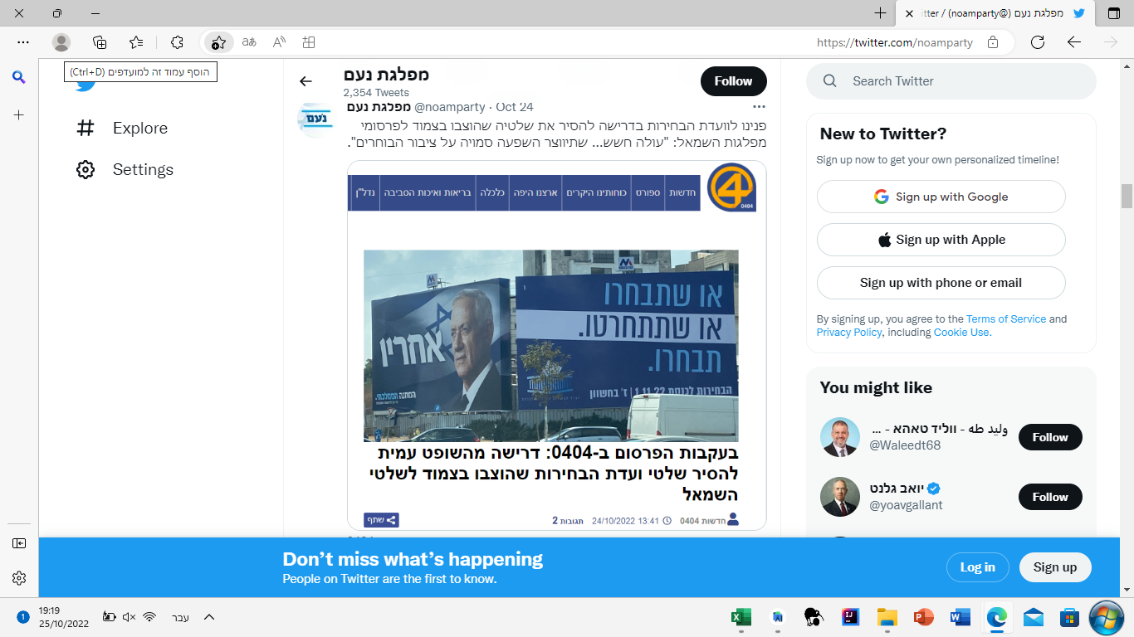1134x637 pixels.
Task: Click the back arrow on the Twitter profile
Action: (x=305, y=81)
